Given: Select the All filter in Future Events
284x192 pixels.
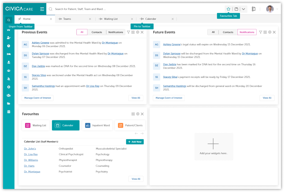Looking at the screenshot, I should pos(213,32).
